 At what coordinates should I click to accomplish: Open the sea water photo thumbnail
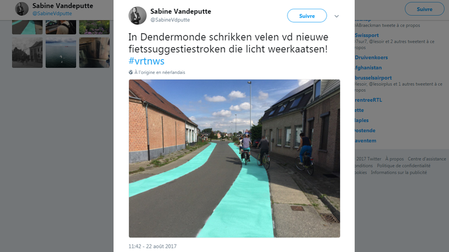[x=61, y=52]
